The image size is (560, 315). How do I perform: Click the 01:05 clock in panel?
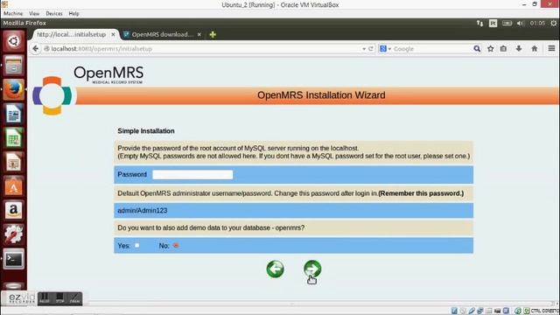(537, 24)
